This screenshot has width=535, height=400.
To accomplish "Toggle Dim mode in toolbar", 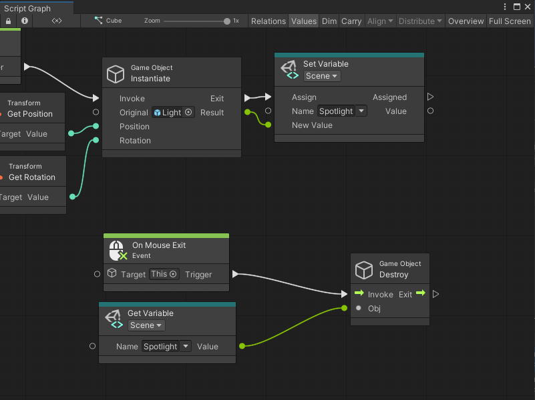I will pos(329,21).
